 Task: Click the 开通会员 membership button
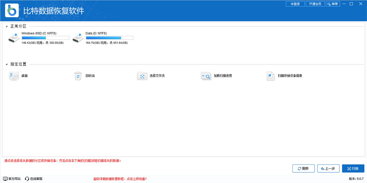(315, 4)
